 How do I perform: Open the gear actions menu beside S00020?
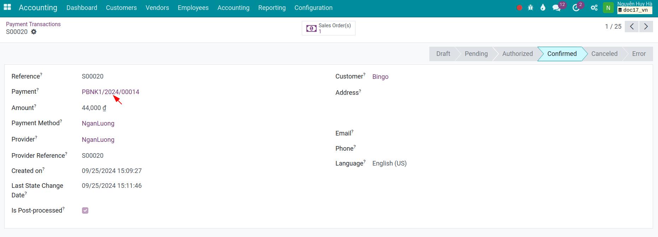(34, 32)
